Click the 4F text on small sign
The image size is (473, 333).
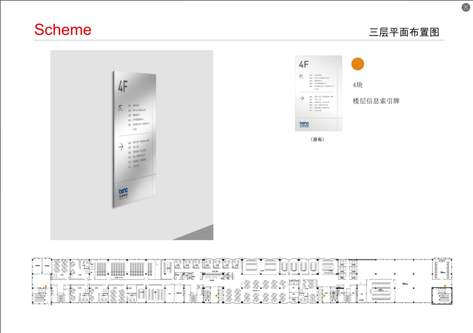click(304, 64)
